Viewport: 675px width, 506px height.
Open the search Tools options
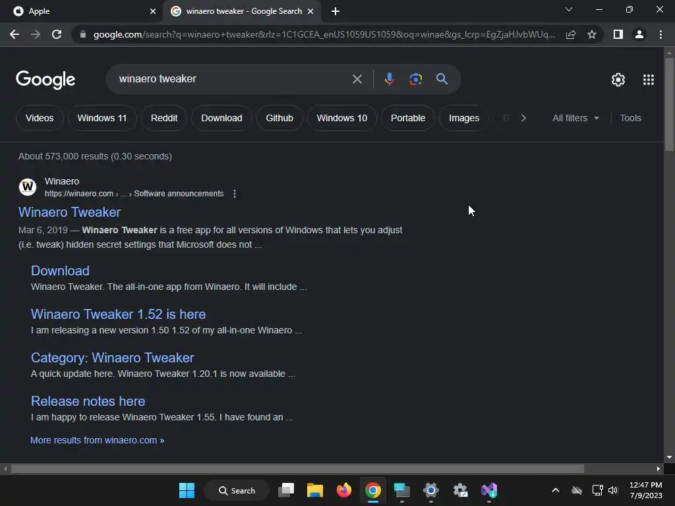point(630,118)
